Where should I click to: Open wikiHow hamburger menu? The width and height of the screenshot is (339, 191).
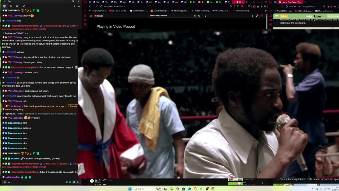(276, 16)
